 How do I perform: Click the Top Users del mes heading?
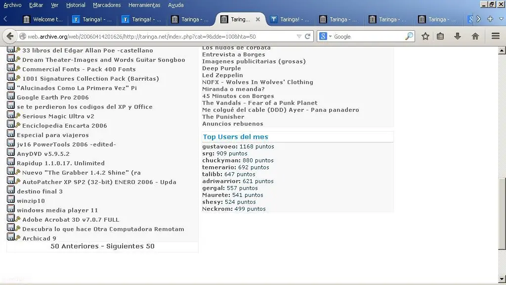click(236, 137)
